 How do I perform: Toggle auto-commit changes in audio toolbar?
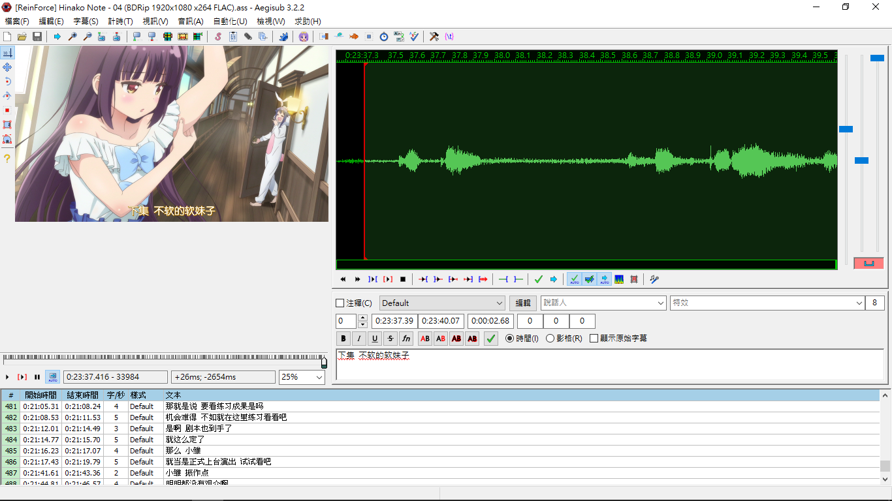574,279
